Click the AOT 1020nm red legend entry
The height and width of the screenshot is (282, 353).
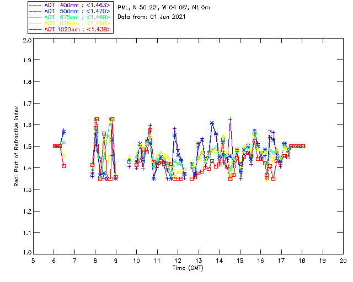click(x=70, y=29)
